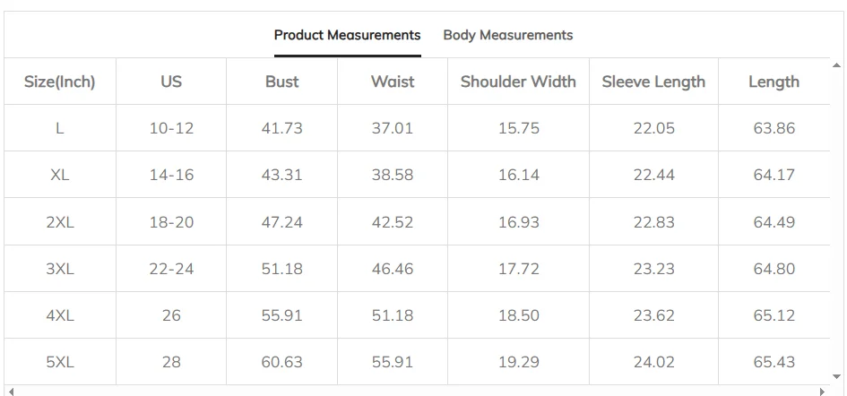Click the Waist column header
The image size is (847, 396).
[x=393, y=82]
